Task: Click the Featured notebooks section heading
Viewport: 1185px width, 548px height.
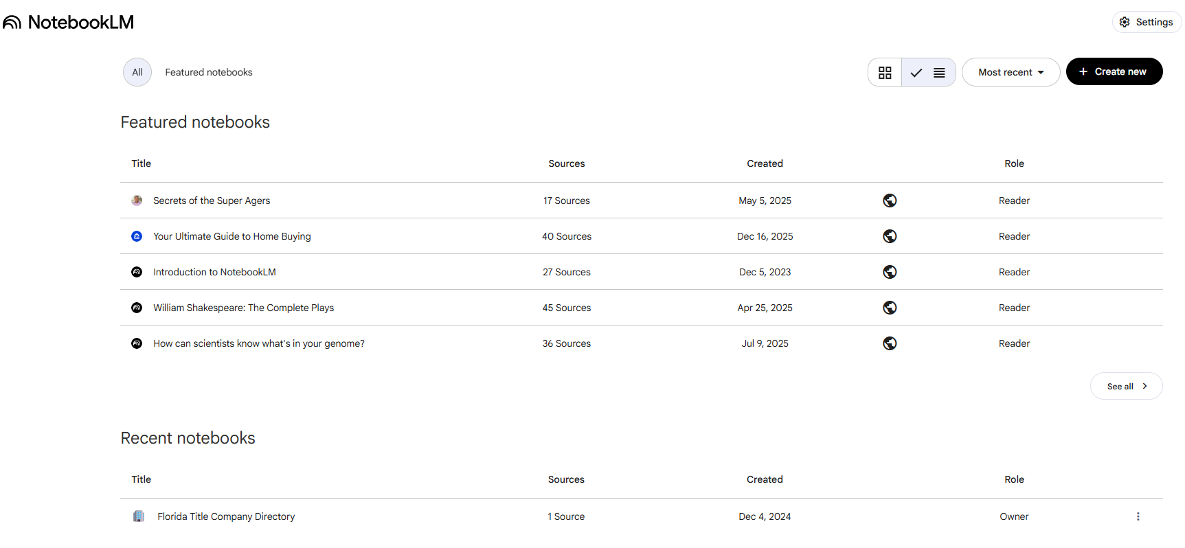Action: [x=195, y=122]
